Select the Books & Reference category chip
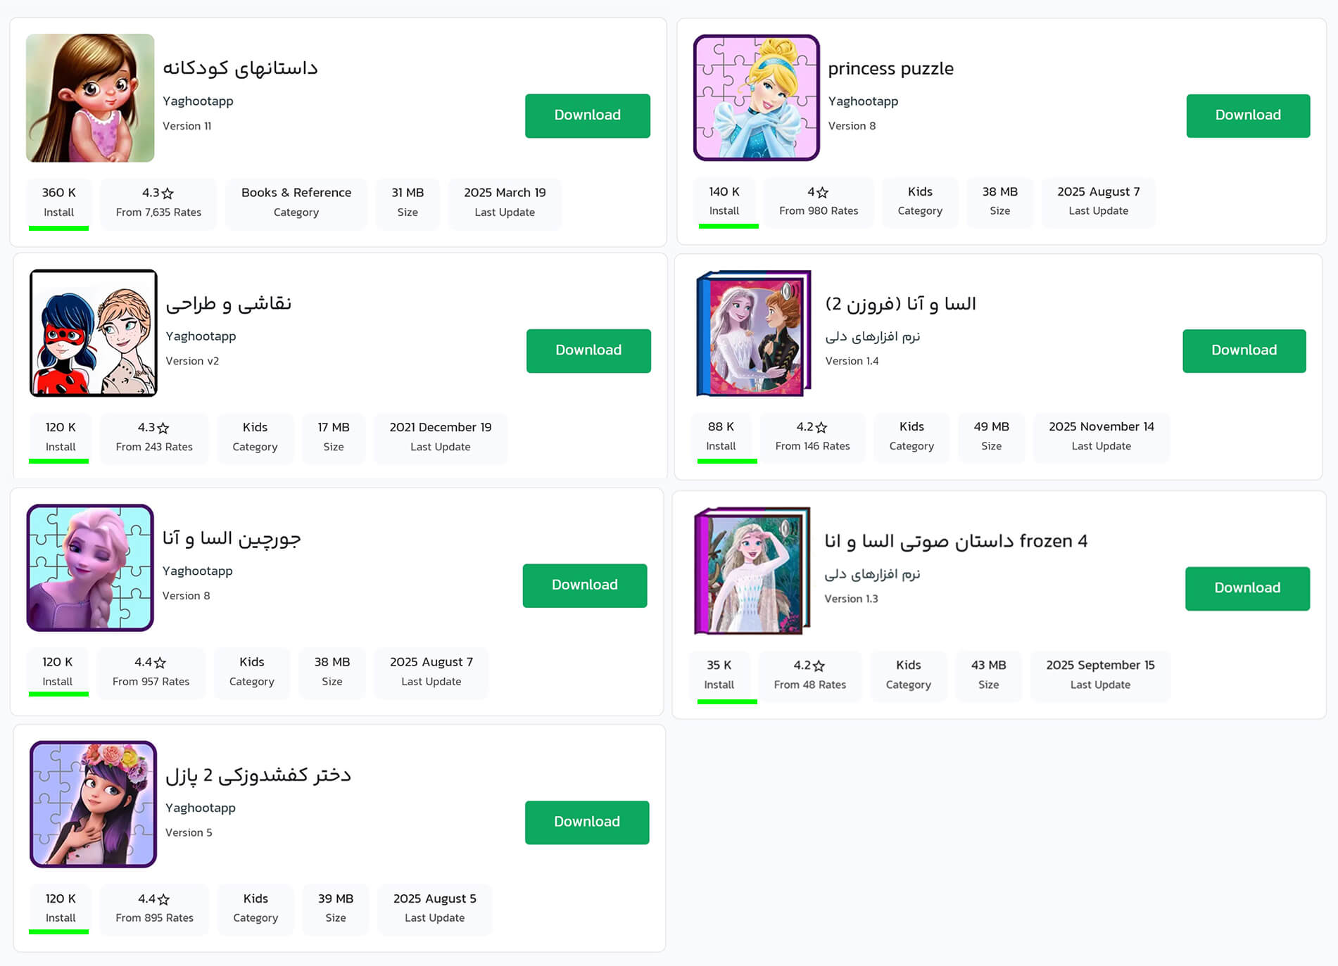The width and height of the screenshot is (1338, 966). point(296,203)
